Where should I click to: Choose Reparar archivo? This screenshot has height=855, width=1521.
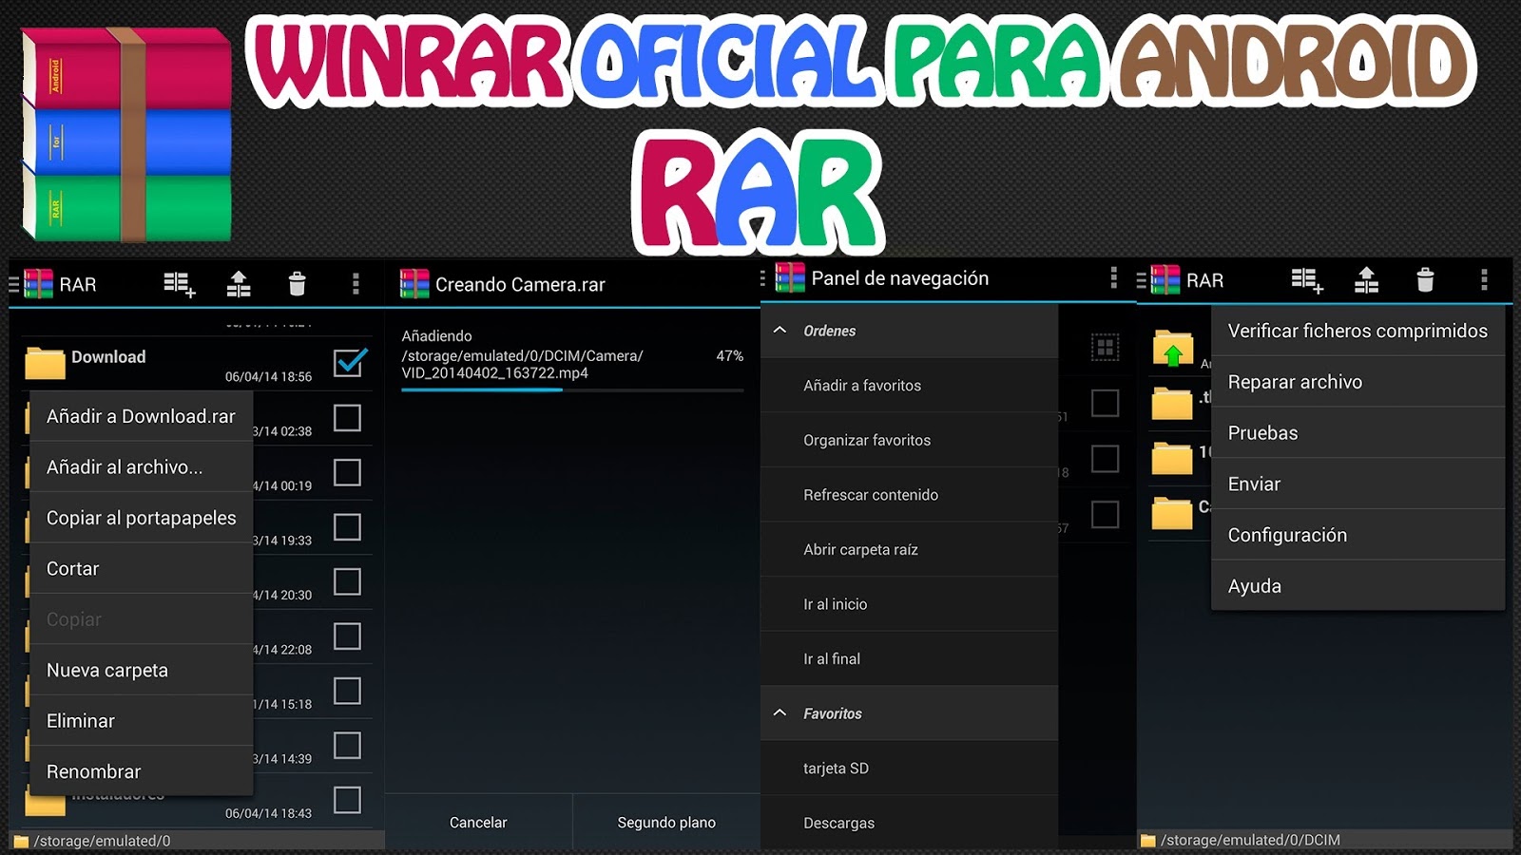tap(1357, 382)
